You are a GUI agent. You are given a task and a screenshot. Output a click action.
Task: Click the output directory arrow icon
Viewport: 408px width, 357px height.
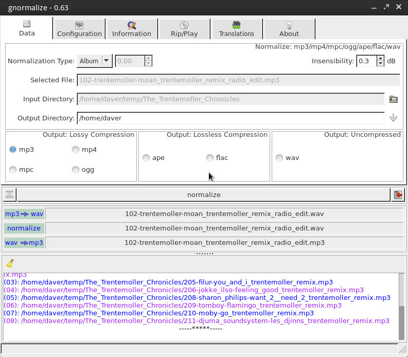(394, 118)
